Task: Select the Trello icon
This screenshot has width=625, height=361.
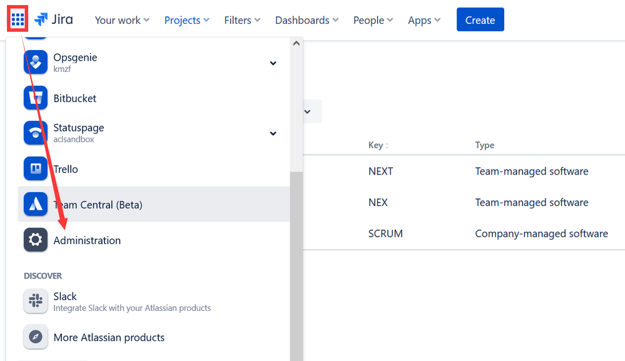Action: (36, 168)
